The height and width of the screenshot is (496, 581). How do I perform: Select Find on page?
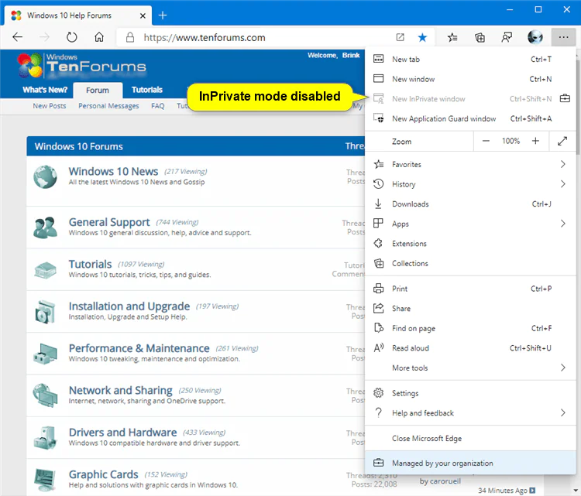[x=470, y=328]
